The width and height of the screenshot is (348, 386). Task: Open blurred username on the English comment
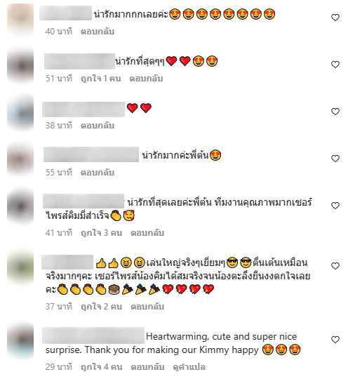[x=93, y=335]
